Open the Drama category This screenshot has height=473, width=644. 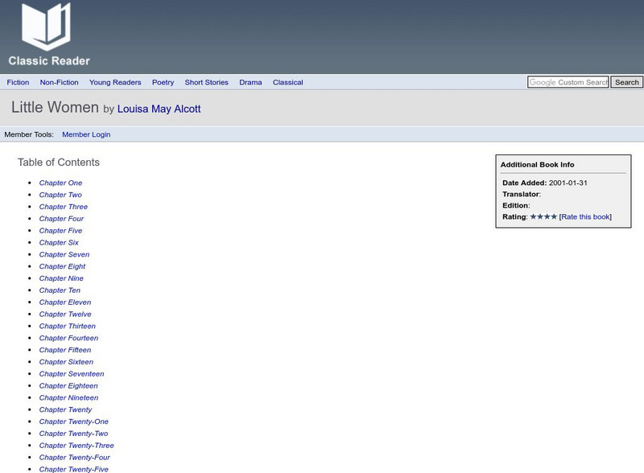[x=250, y=83]
